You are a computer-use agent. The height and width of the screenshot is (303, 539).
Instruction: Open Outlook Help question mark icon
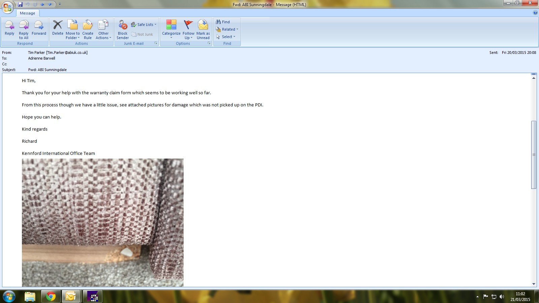[x=535, y=13]
